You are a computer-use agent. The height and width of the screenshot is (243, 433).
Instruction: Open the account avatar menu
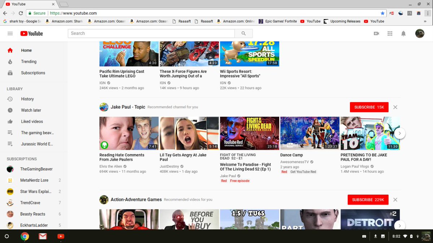click(420, 33)
